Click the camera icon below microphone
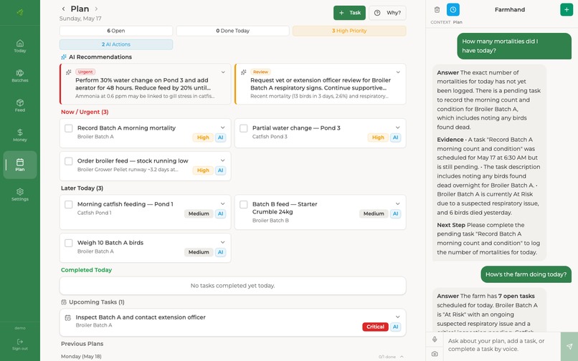The width and height of the screenshot is (578, 361). pyautogui.click(x=435, y=354)
